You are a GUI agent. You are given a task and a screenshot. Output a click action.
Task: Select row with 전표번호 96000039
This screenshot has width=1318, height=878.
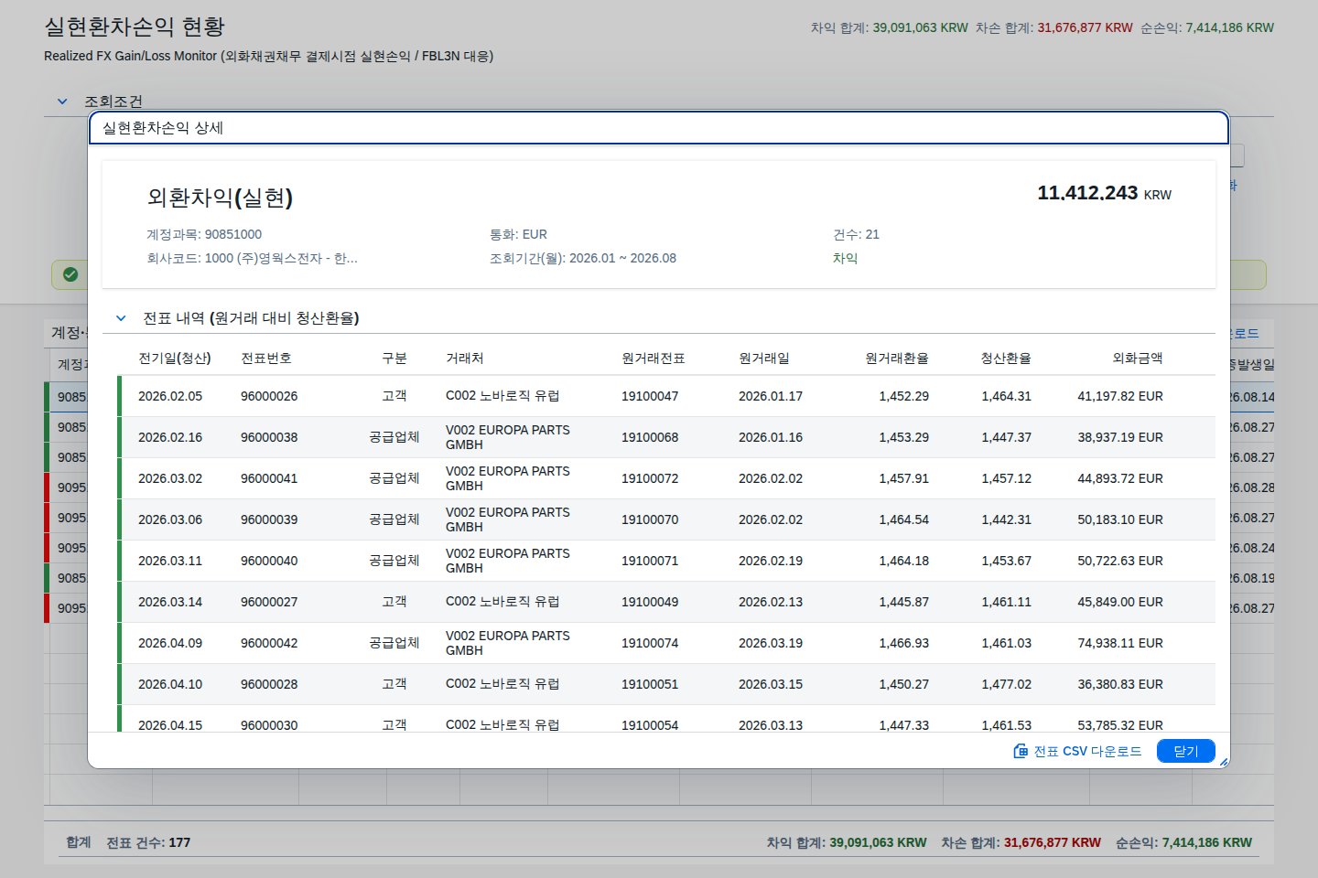(x=666, y=519)
